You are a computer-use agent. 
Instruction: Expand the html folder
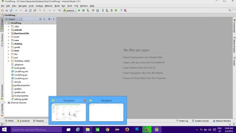click(x=8, y=51)
